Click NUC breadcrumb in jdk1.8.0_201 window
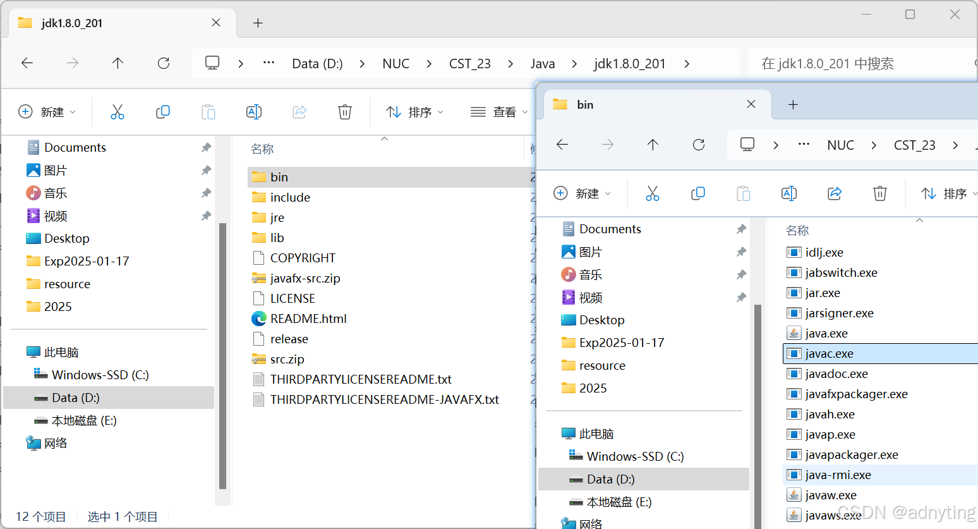Image resolution: width=978 pixels, height=529 pixels. coord(396,64)
